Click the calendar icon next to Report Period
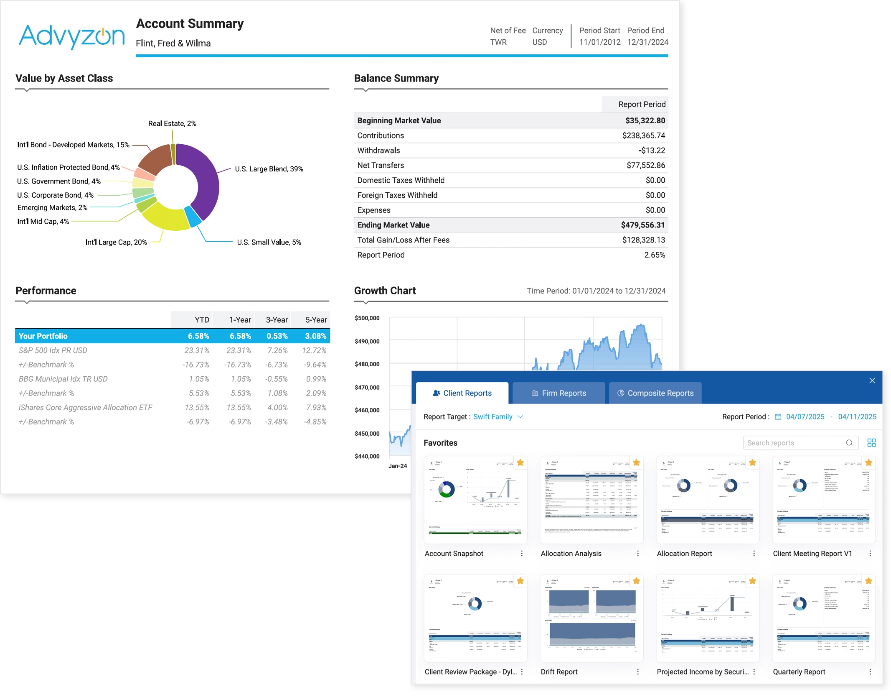The image size is (891, 697). click(778, 417)
